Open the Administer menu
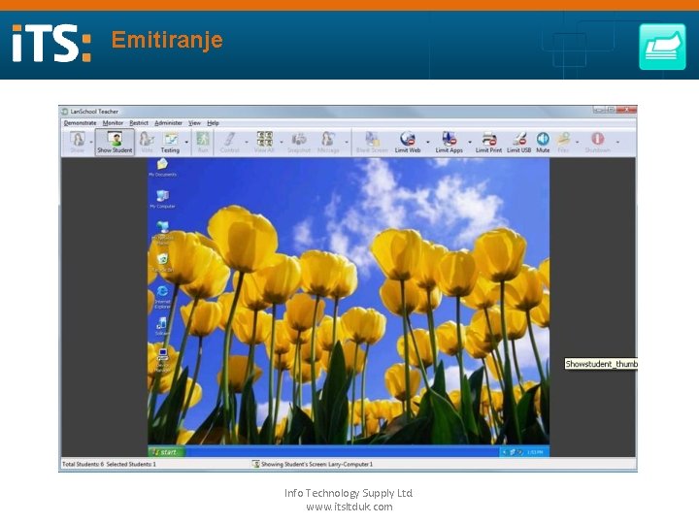This screenshot has width=699, height=524. [x=168, y=123]
